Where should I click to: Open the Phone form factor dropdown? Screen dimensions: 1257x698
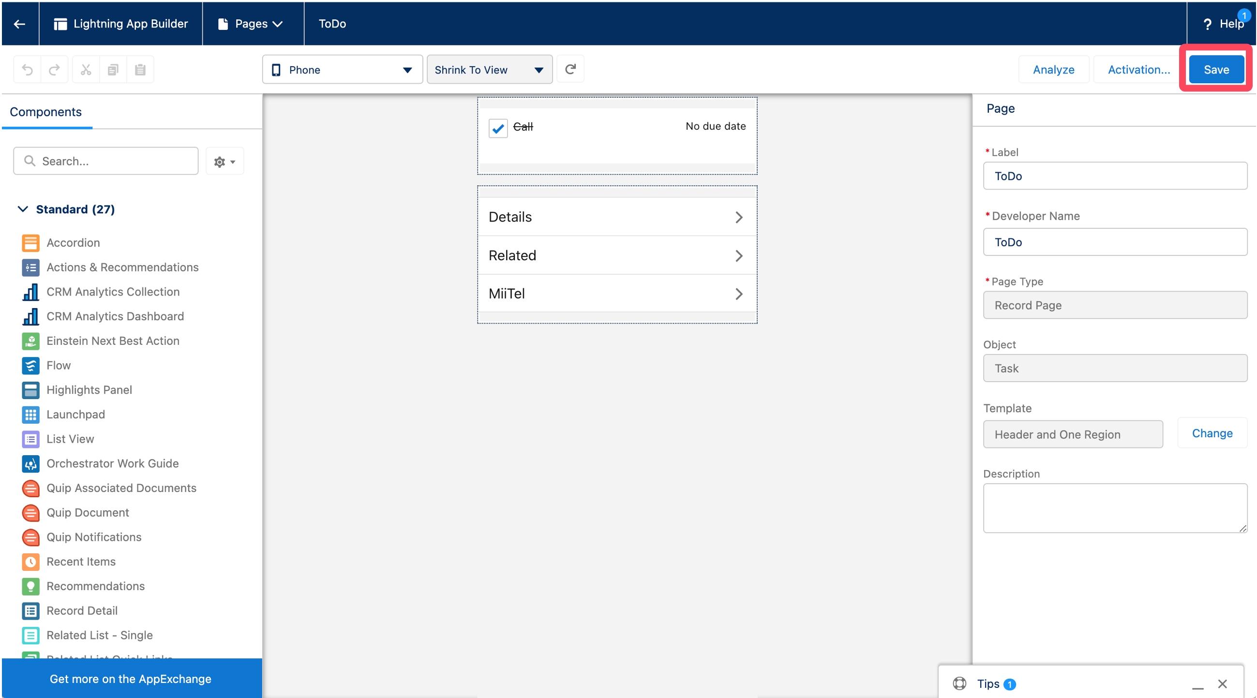pyautogui.click(x=343, y=70)
